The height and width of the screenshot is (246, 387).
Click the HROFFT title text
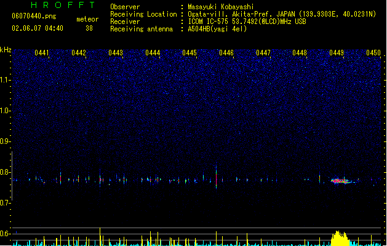tap(63, 5)
